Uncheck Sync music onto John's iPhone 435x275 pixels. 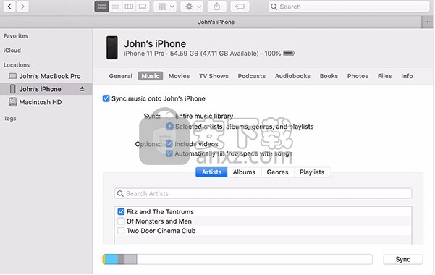(x=106, y=98)
